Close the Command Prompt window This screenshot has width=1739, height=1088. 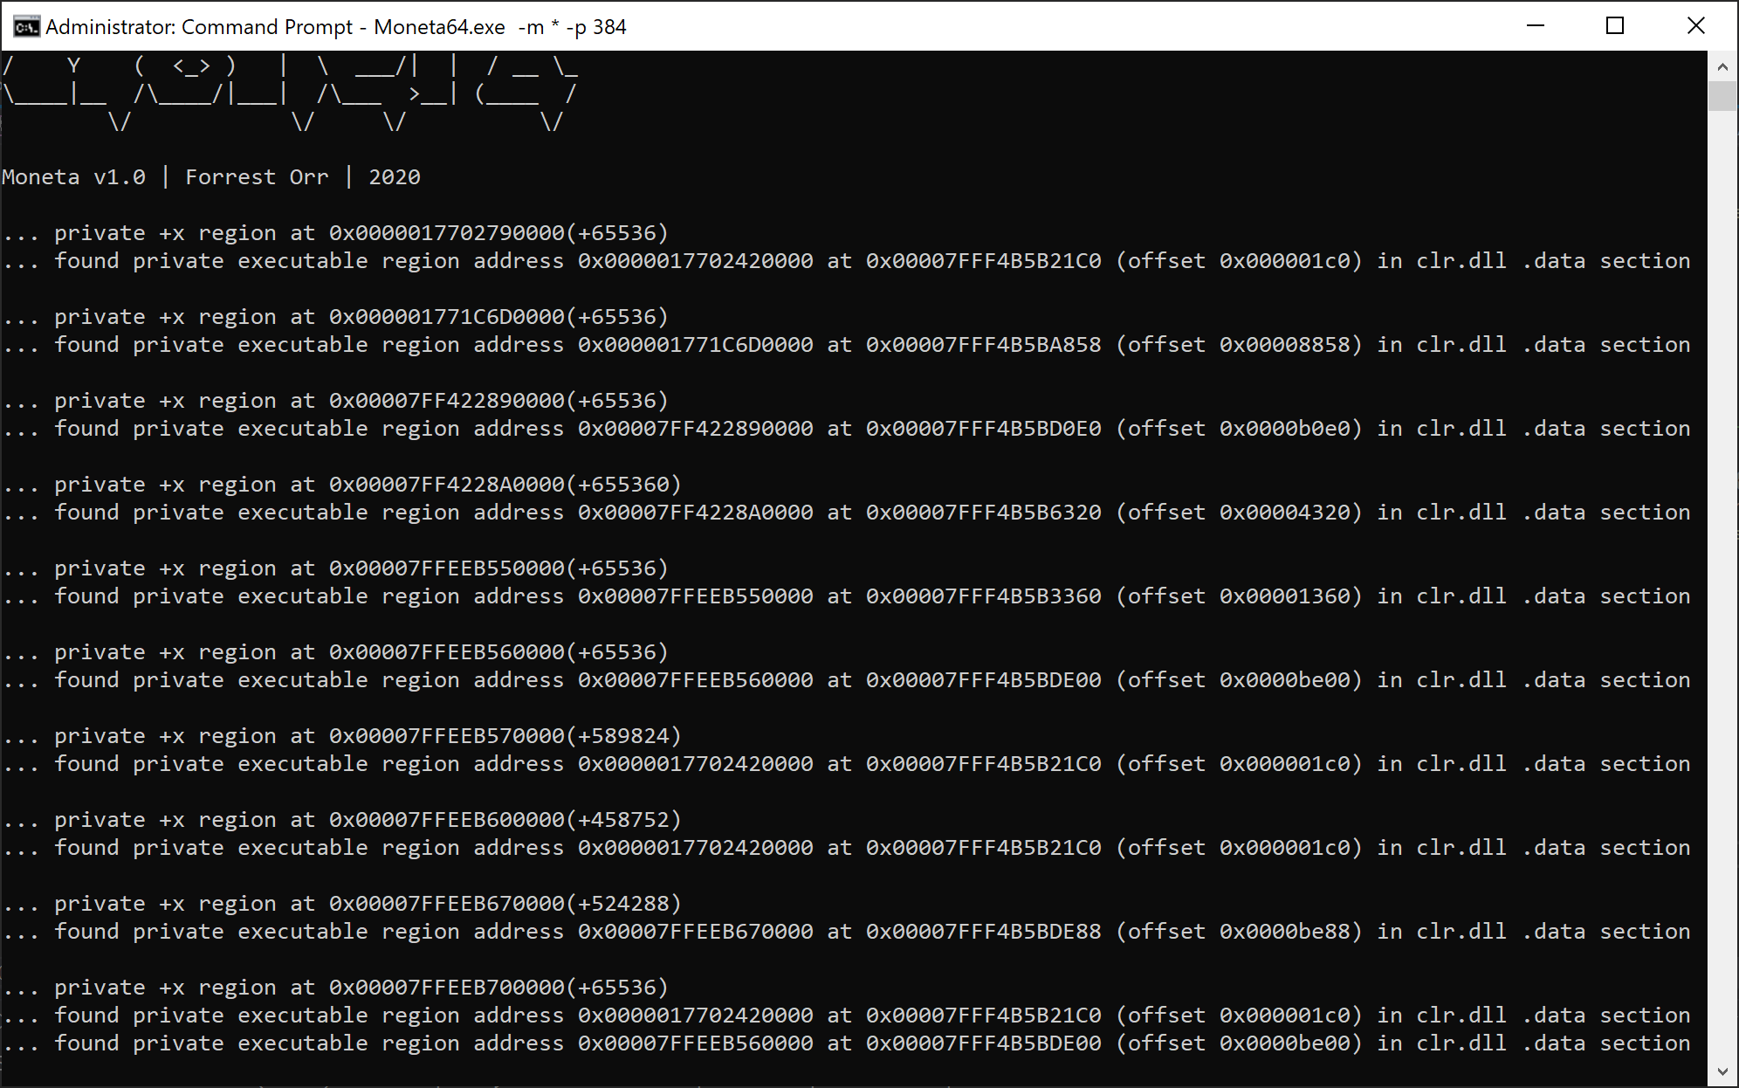1695,26
